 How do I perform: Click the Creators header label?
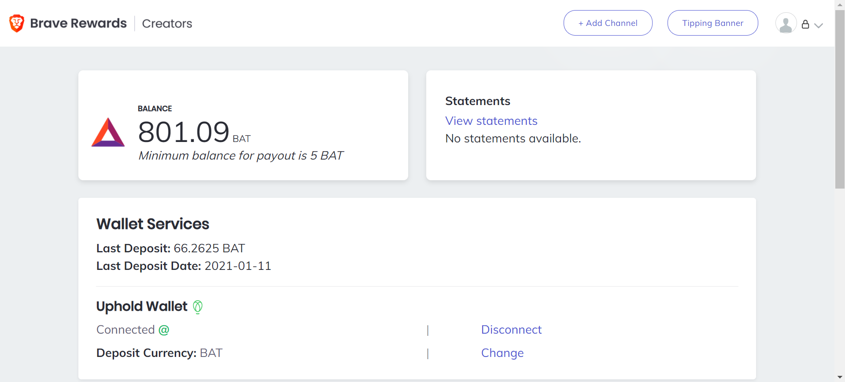click(x=167, y=24)
